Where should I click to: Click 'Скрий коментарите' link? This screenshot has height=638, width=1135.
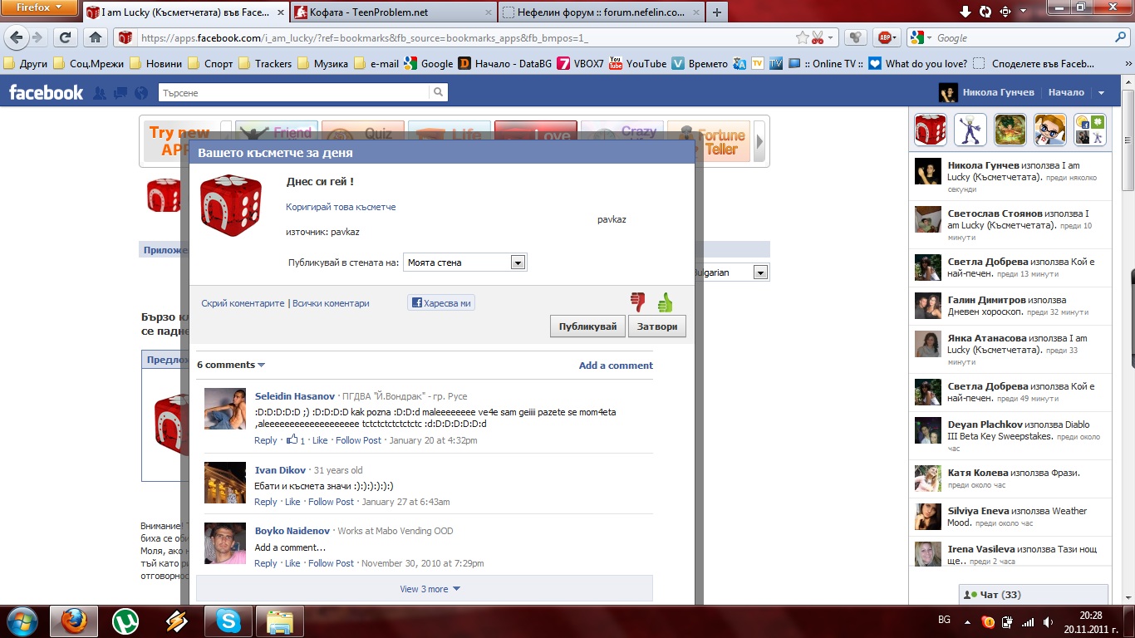coord(243,303)
